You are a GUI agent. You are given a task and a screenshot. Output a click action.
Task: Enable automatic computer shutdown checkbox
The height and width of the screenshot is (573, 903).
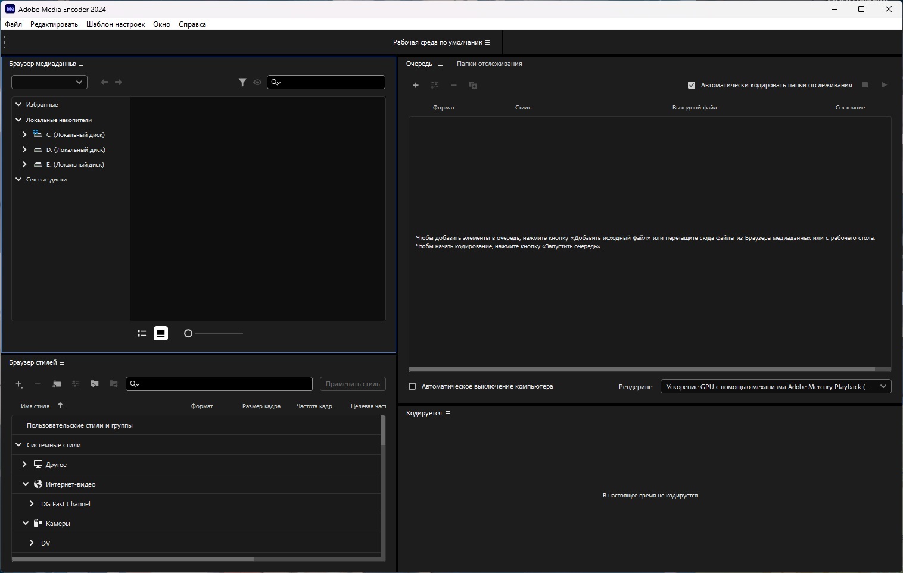tap(412, 387)
